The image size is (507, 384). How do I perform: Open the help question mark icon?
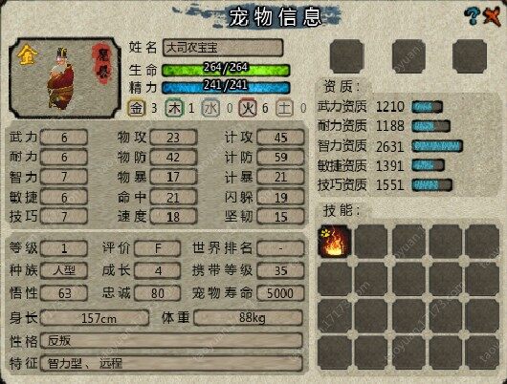click(x=472, y=15)
